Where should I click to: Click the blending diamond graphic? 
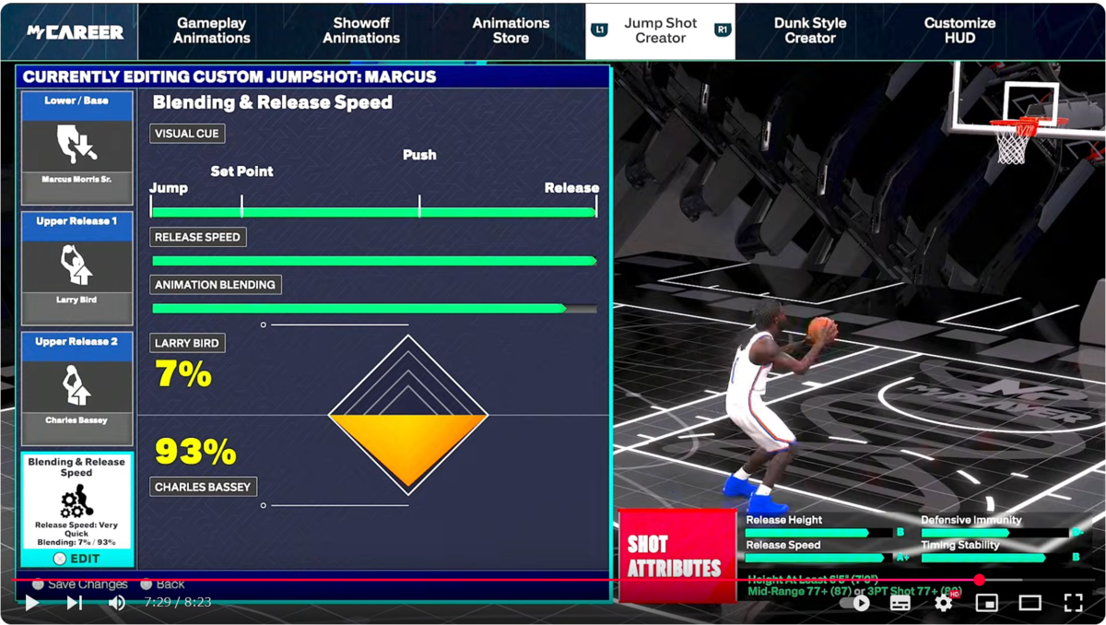click(407, 415)
